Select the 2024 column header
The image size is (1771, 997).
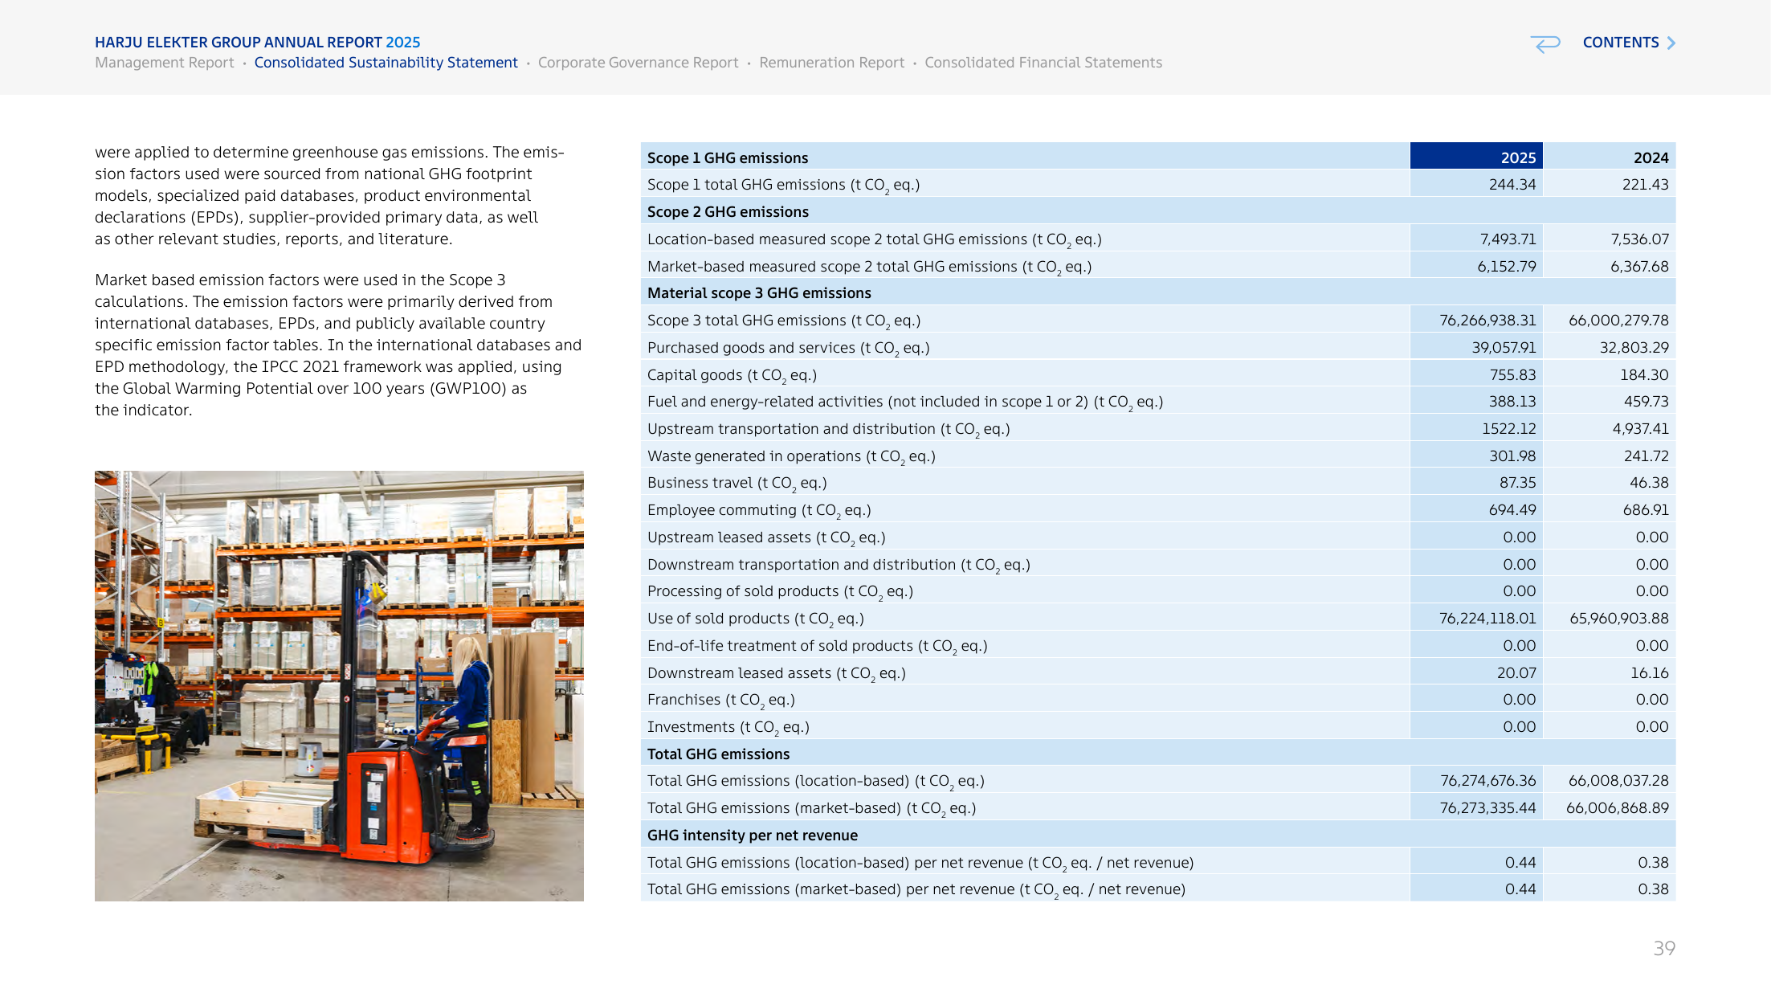pyautogui.click(x=1609, y=157)
